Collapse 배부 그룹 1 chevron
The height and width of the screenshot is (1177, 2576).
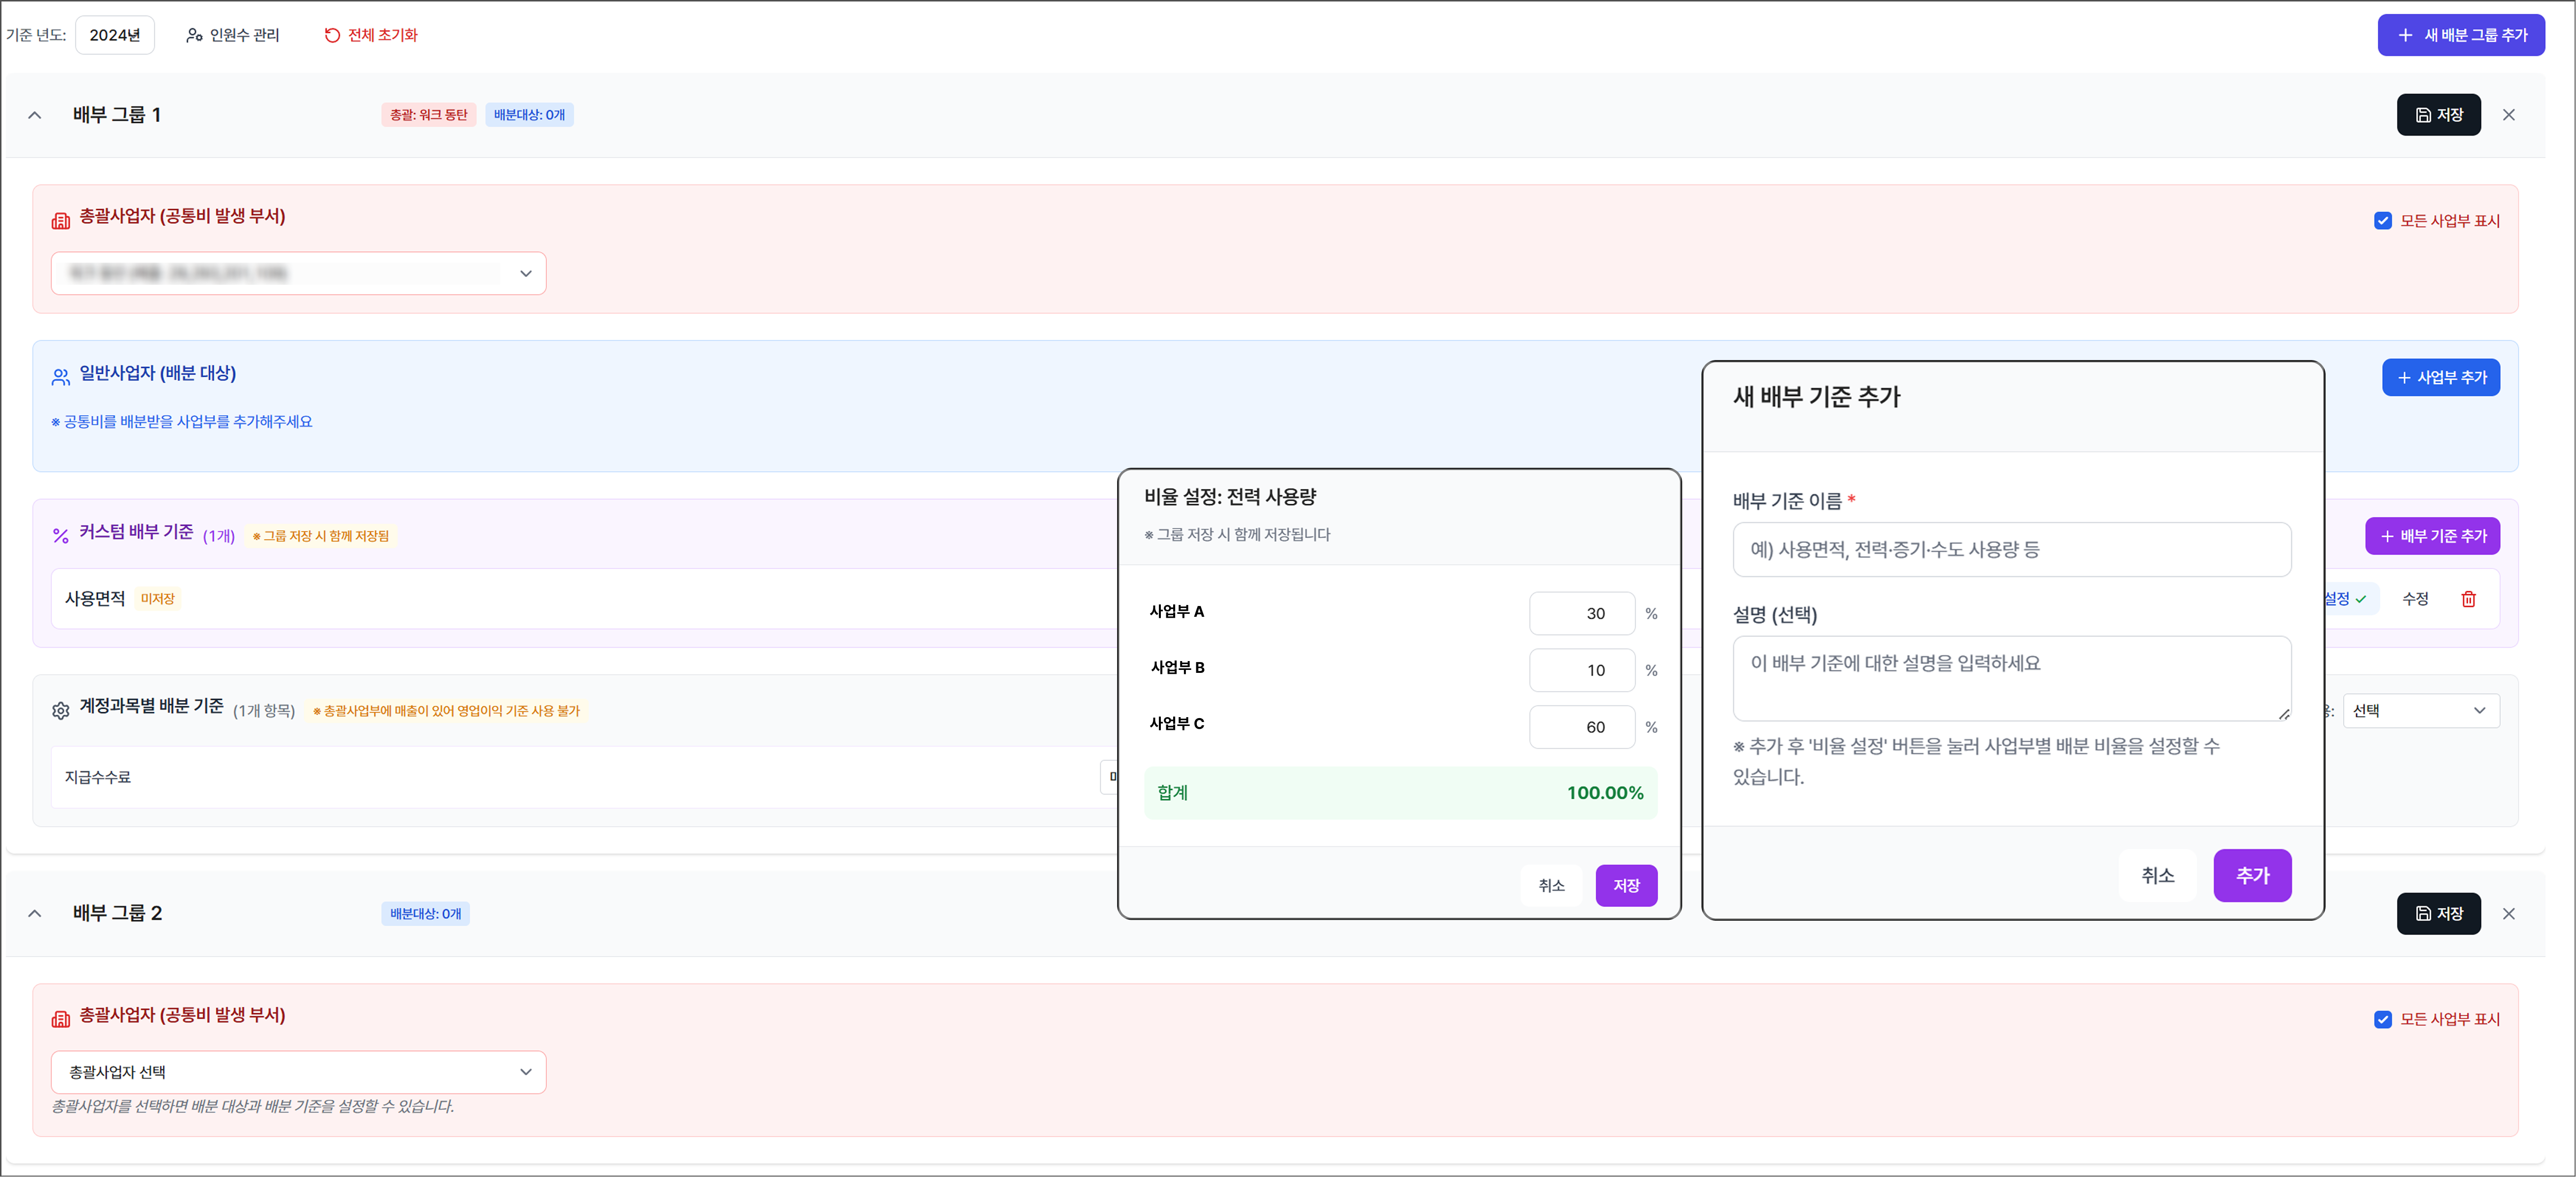[x=35, y=115]
